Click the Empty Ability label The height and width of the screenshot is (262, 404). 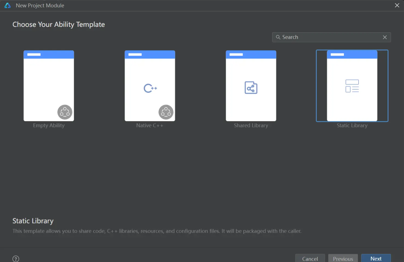(x=49, y=125)
